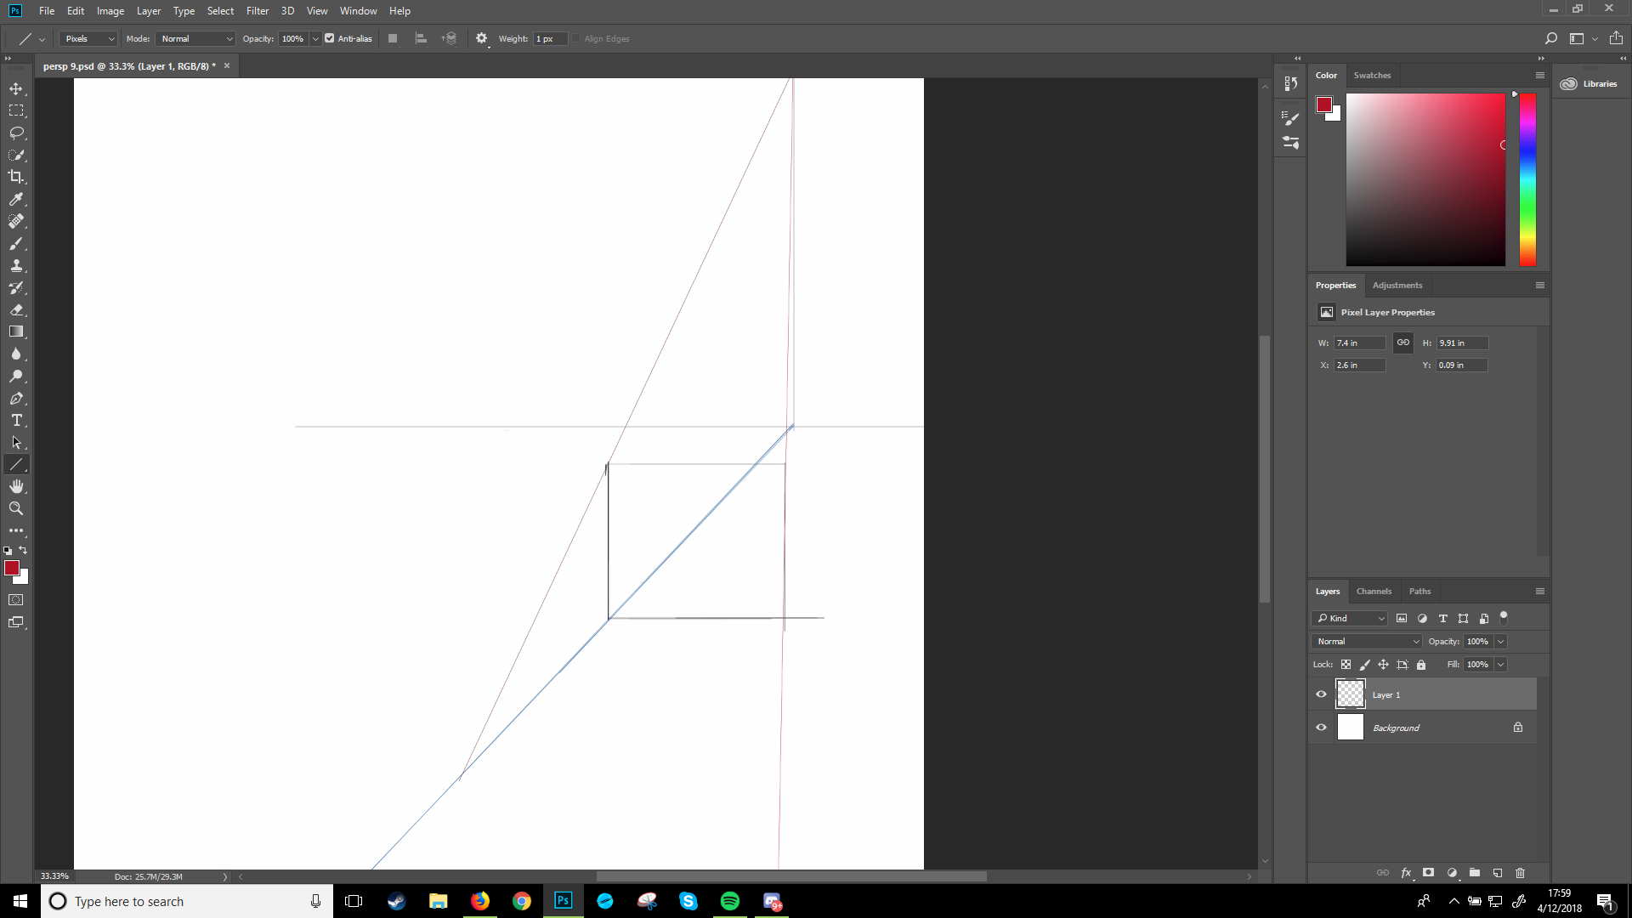Select the Rectangular Marquee tool
This screenshot has width=1632, height=918.
[16, 110]
